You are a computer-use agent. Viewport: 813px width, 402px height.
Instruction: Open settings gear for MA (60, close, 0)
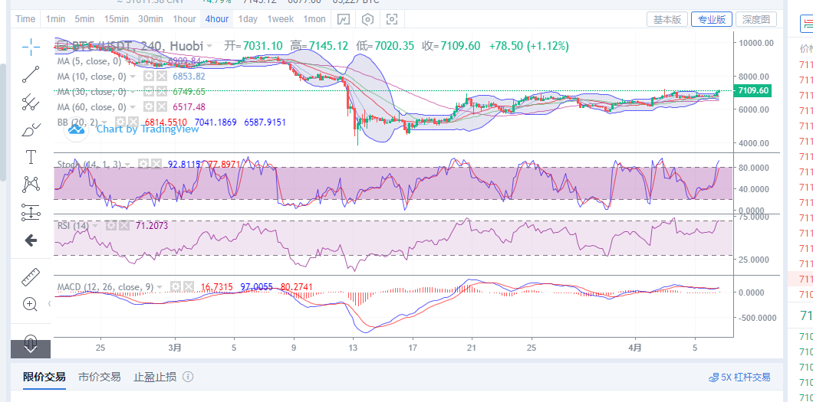pyautogui.click(x=149, y=107)
